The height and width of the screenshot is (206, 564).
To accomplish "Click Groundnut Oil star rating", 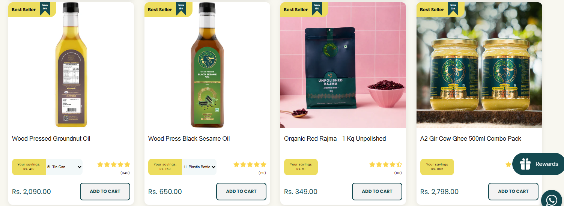I will [x=114, y=164].
